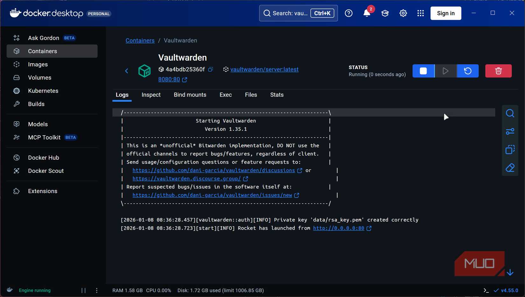Copy container ID 4a4bdb25360f with copy icon

click(x=211, y=69)
